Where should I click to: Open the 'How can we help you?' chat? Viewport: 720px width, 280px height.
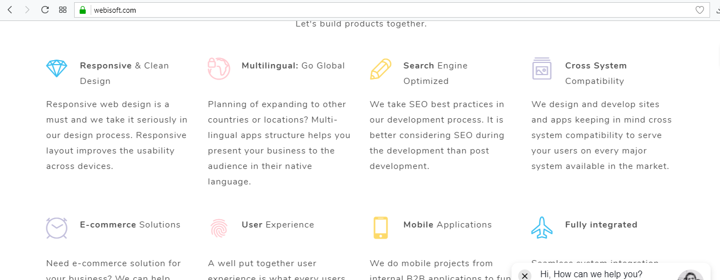click(591, 274)
